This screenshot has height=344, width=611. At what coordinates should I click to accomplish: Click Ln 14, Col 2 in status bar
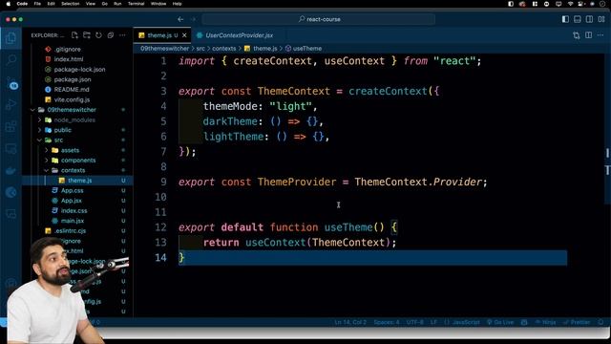(350, 322)
